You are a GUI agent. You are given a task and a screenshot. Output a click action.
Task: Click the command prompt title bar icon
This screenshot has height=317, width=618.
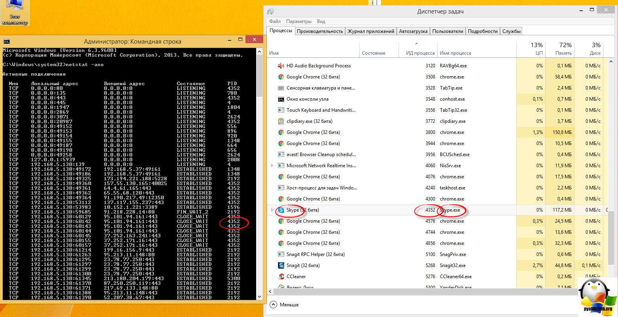(7, 41)
